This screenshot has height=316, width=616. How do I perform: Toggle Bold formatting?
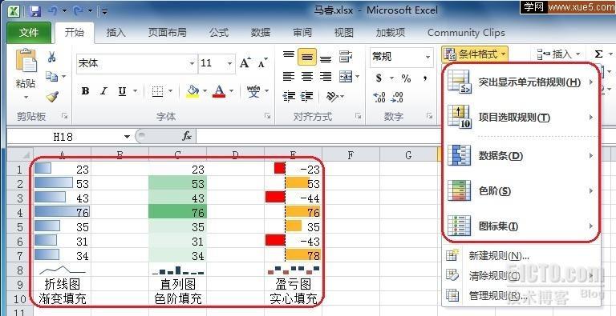(x=85, y=91)
